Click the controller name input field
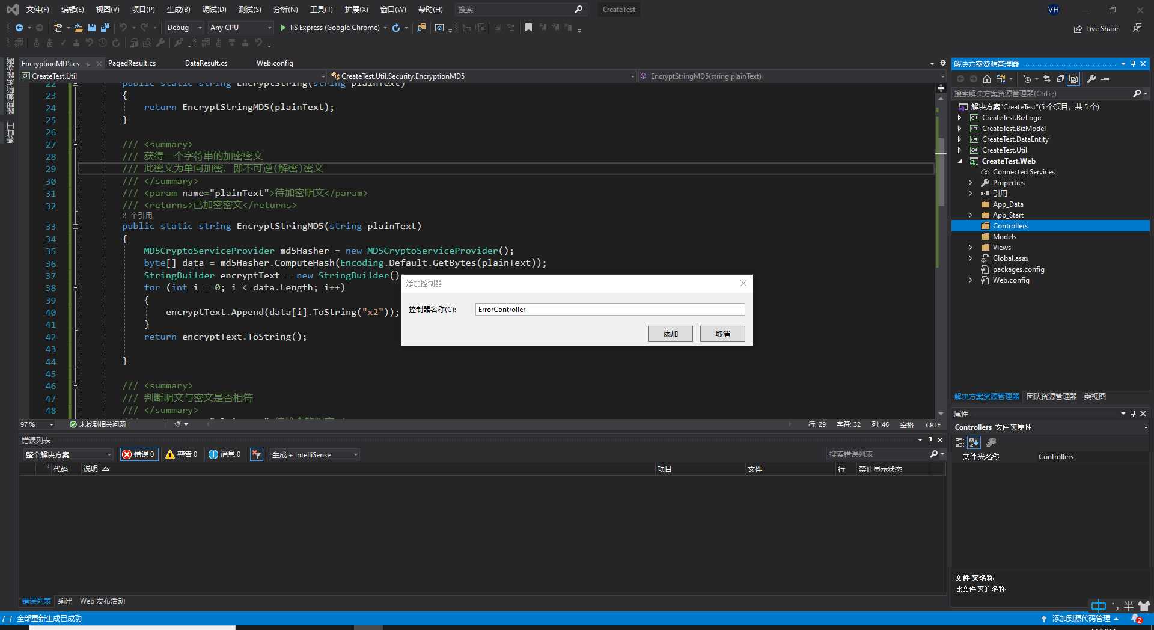 click(x=610, y=309)
